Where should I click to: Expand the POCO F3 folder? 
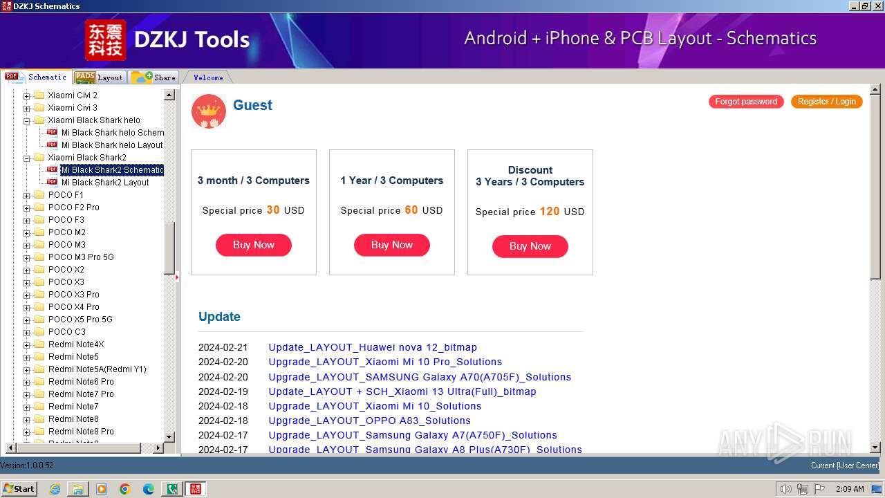pos(27,220)
